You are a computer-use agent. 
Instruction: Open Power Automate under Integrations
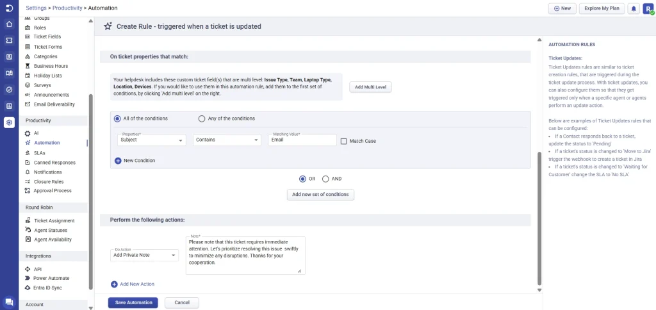(51, 278)
